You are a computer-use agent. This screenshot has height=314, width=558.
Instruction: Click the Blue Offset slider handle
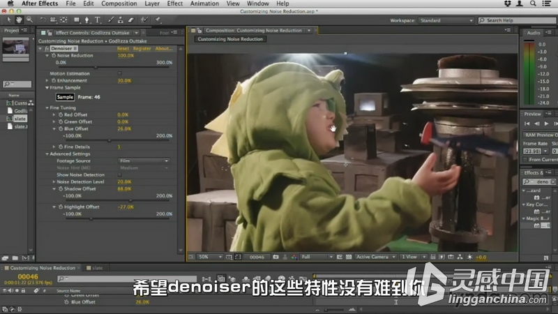[x=109, y=140]
